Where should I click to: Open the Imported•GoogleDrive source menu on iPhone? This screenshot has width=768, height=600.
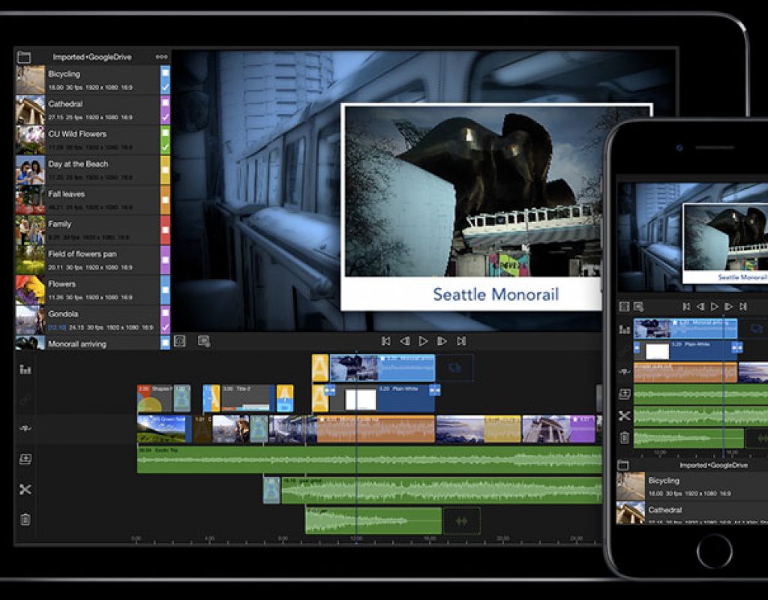coord(713,465)
